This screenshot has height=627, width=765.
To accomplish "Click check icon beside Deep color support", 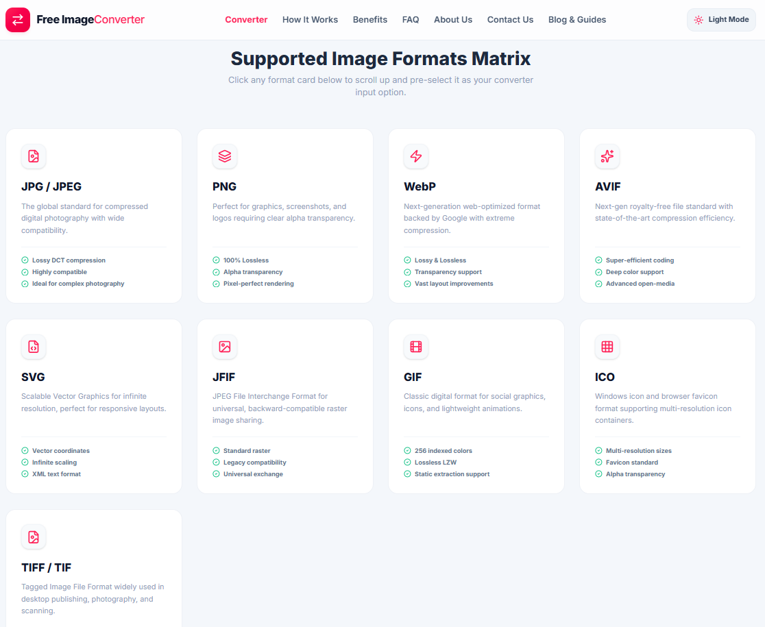I will [598, 272].
